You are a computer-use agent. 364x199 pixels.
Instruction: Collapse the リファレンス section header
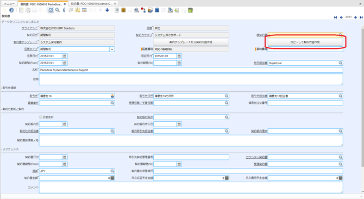tap(10, 149)
